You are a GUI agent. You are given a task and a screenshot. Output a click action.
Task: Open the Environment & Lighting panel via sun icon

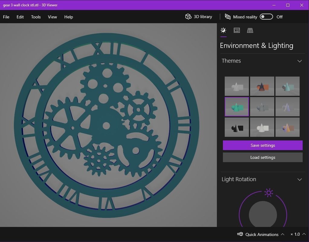pos(223,30)
